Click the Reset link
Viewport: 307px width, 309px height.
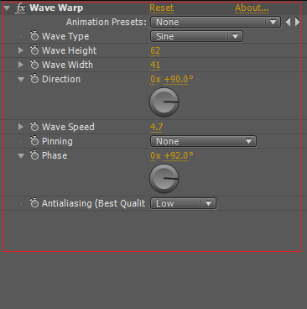coord(162,8)
